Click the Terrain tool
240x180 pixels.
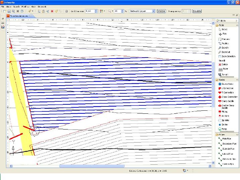(225, 74)
